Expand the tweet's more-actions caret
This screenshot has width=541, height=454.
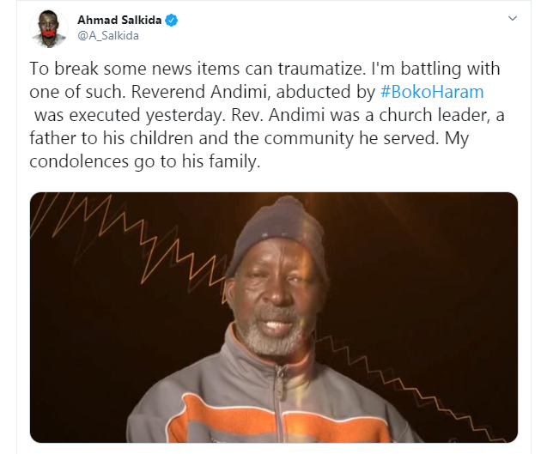pyautogui.click(x=513, y=18)
